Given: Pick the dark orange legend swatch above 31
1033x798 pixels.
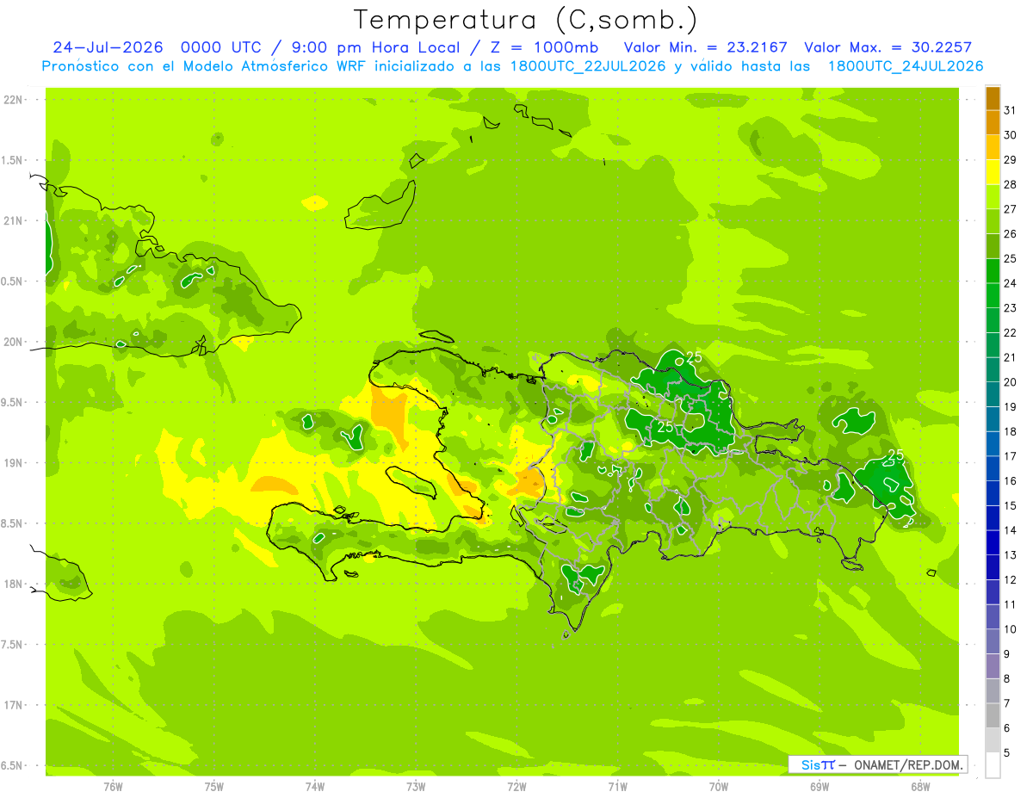Looking at the screenshot, I should pyautogui.click(x=993, y=99).
